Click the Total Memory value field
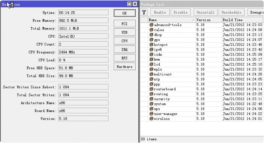Screen dimensions: 264x143 pos(83,28)
